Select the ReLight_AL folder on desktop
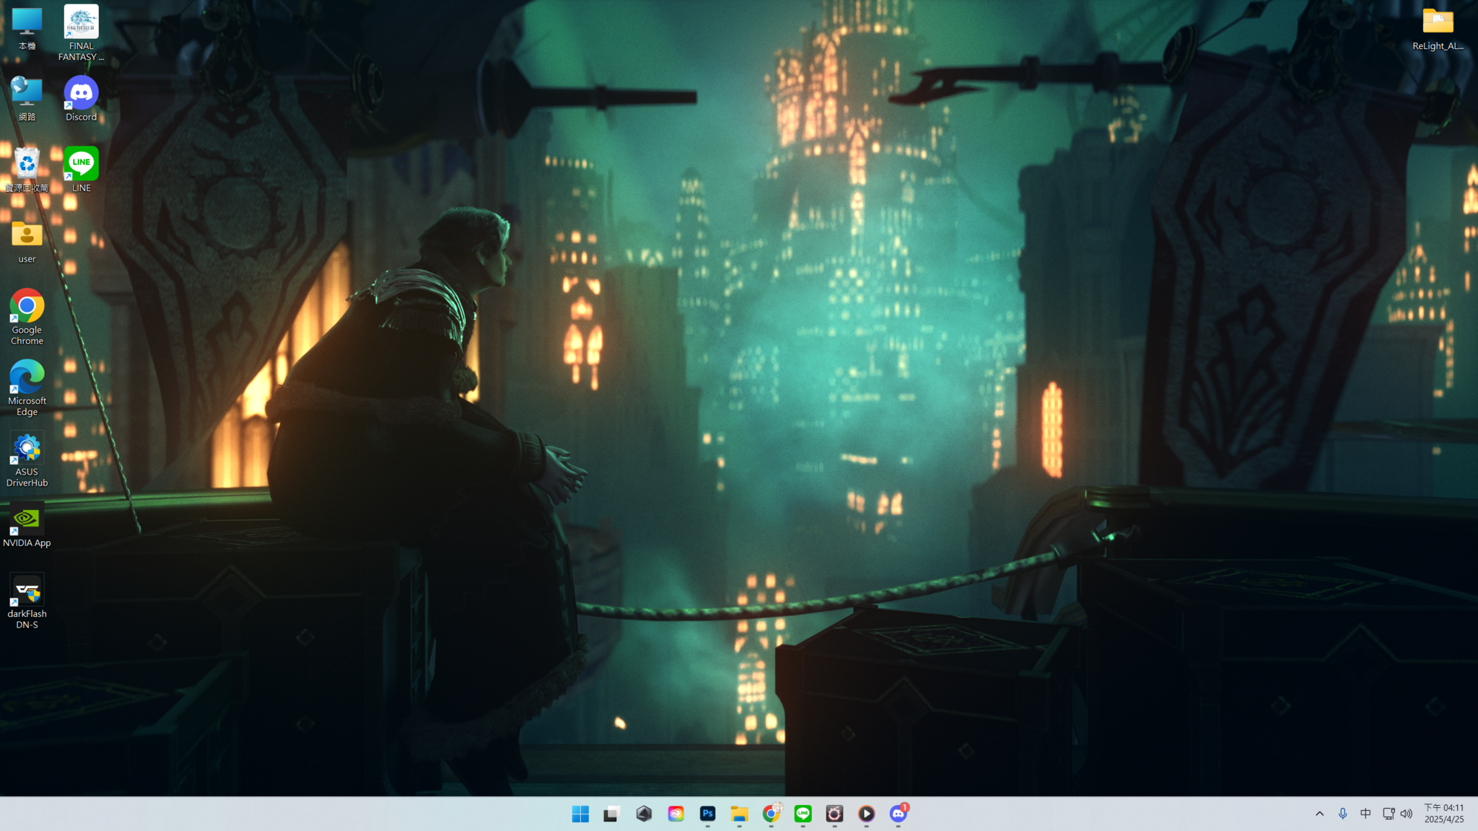The image size is (1478, 831). [x=1438, y=29]
